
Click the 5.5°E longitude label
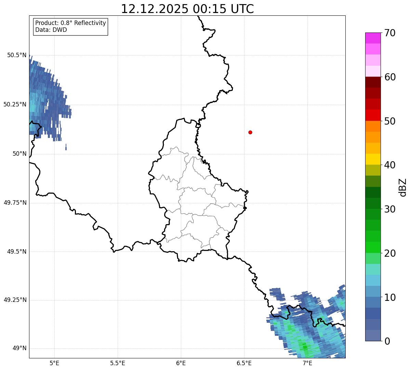[x=118, y=363]
